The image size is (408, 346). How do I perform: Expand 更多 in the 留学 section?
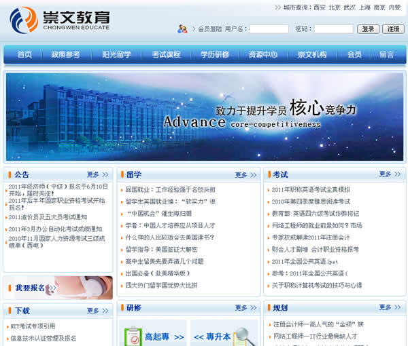[245, 174]
